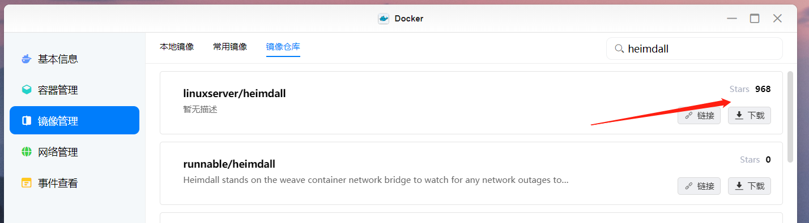809x223 pixels.
Task: Click the heimdall search input field
Action: click(x=695, y=49)
